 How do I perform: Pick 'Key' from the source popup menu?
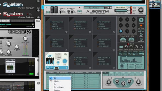pyautogui.click(x=60, y=84)
